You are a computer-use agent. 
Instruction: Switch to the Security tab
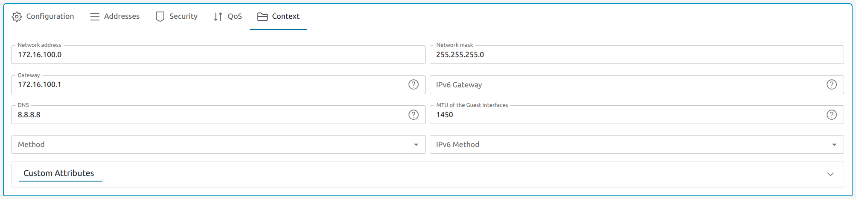click(183, 17)
